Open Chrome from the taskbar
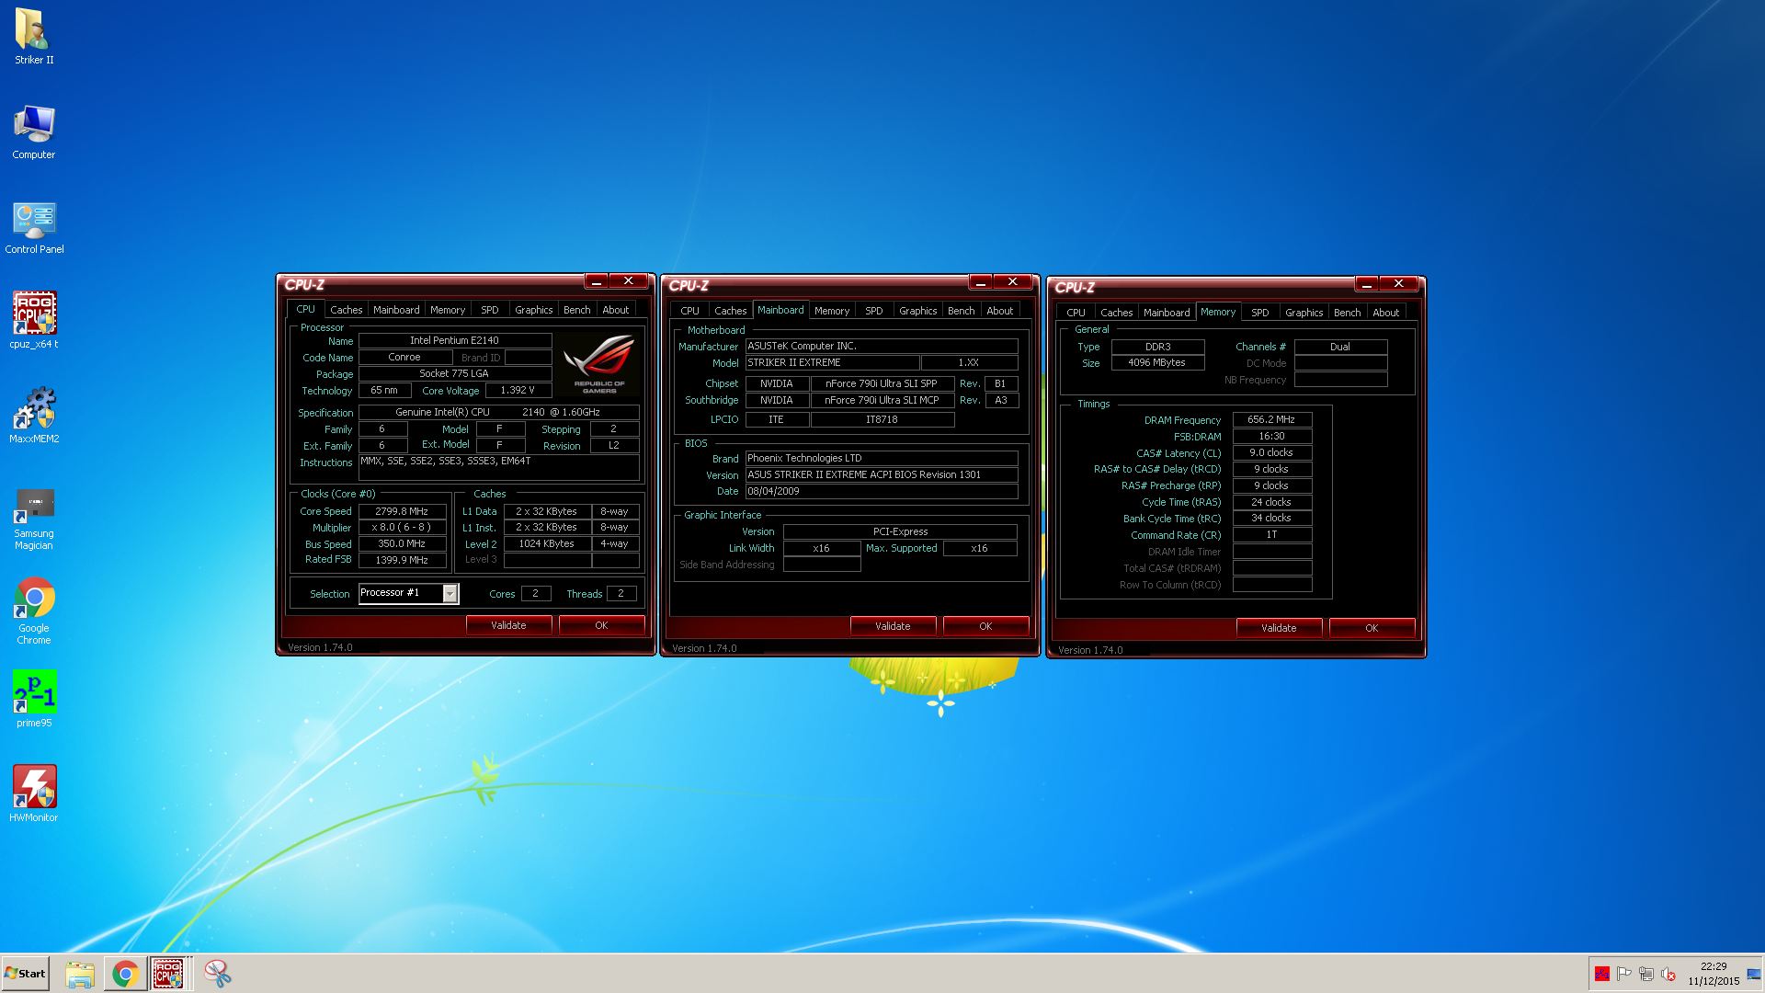The image size is (1765, 993). 125,974
